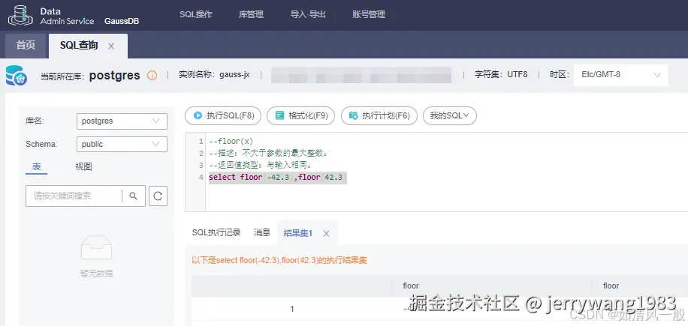This screenshot has height=326, width=688.
Task: Switch to the 首页 tab
Action: pos(26,46)
